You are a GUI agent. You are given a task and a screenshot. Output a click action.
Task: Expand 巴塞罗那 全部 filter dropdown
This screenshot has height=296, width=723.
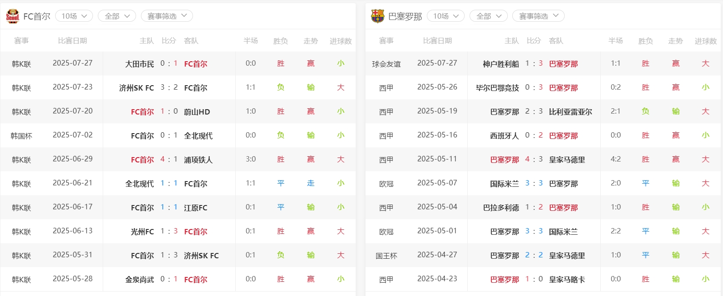point(489,16)
